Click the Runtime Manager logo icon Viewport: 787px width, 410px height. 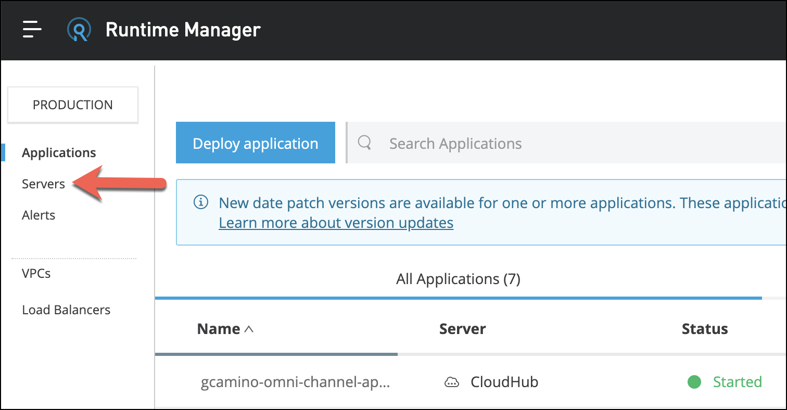click(x=79, y=30)
